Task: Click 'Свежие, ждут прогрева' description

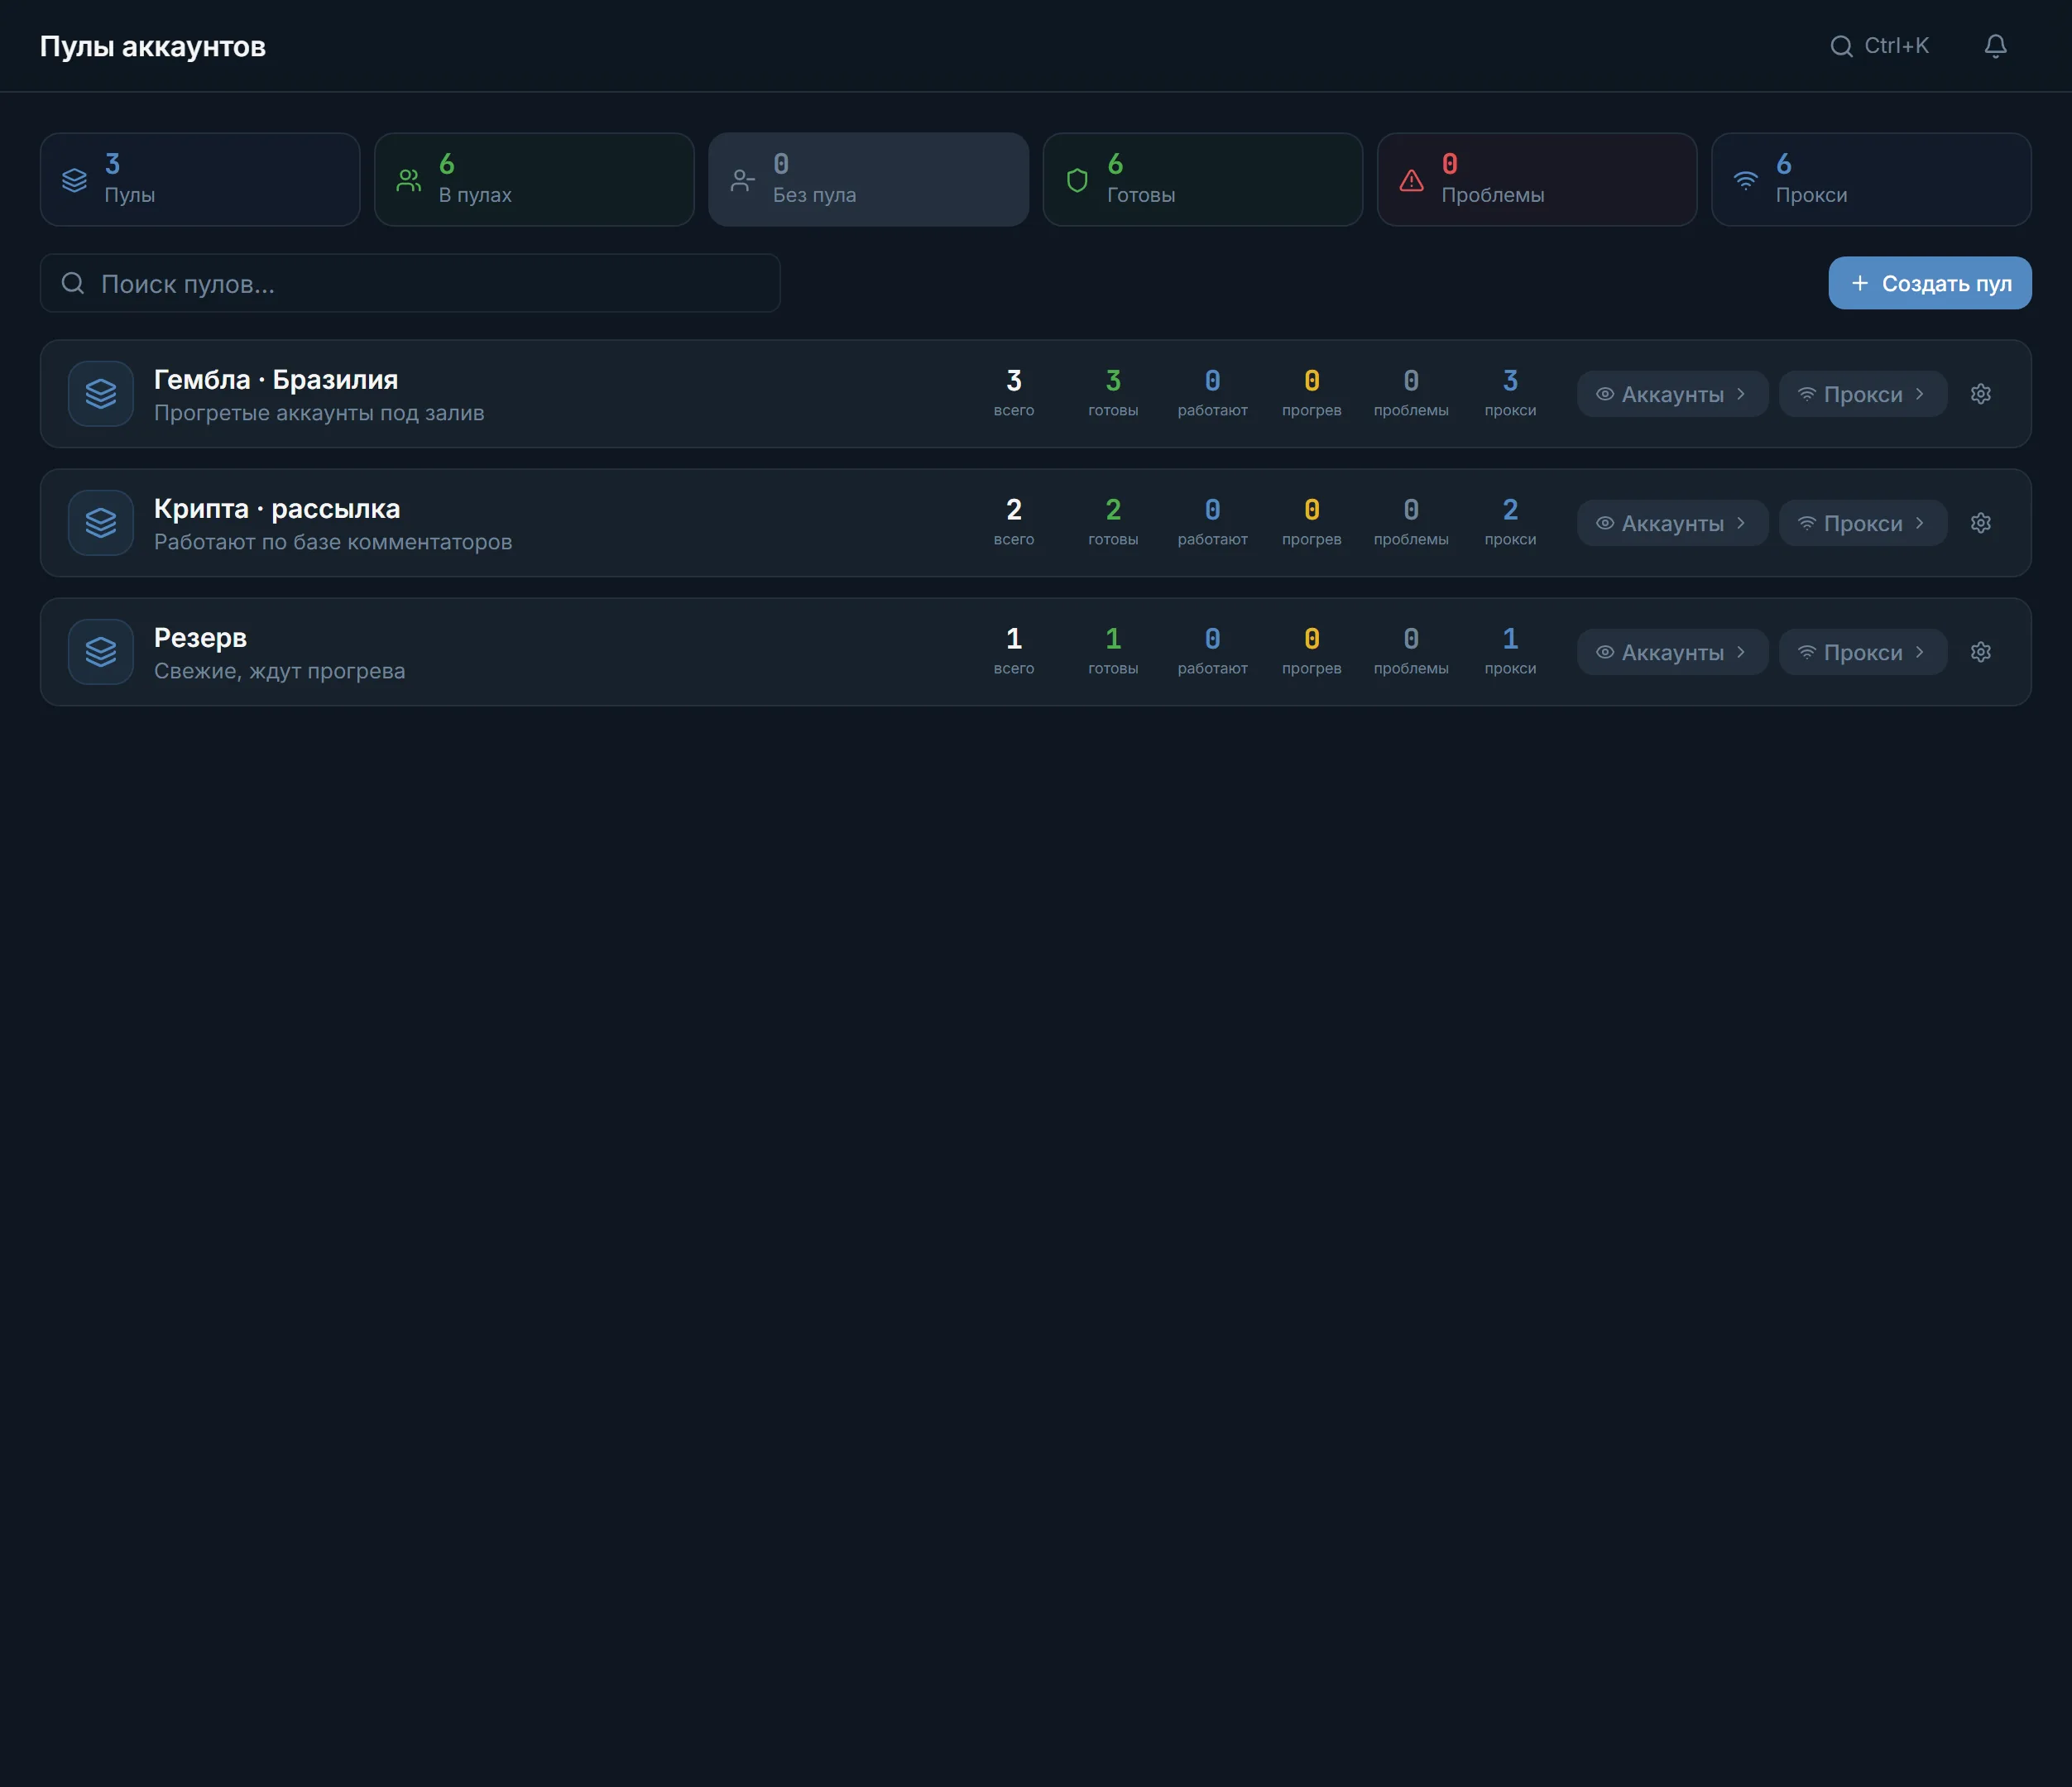Action: coord(280,671)
